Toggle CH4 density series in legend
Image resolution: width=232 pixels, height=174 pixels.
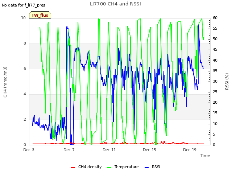86,167
